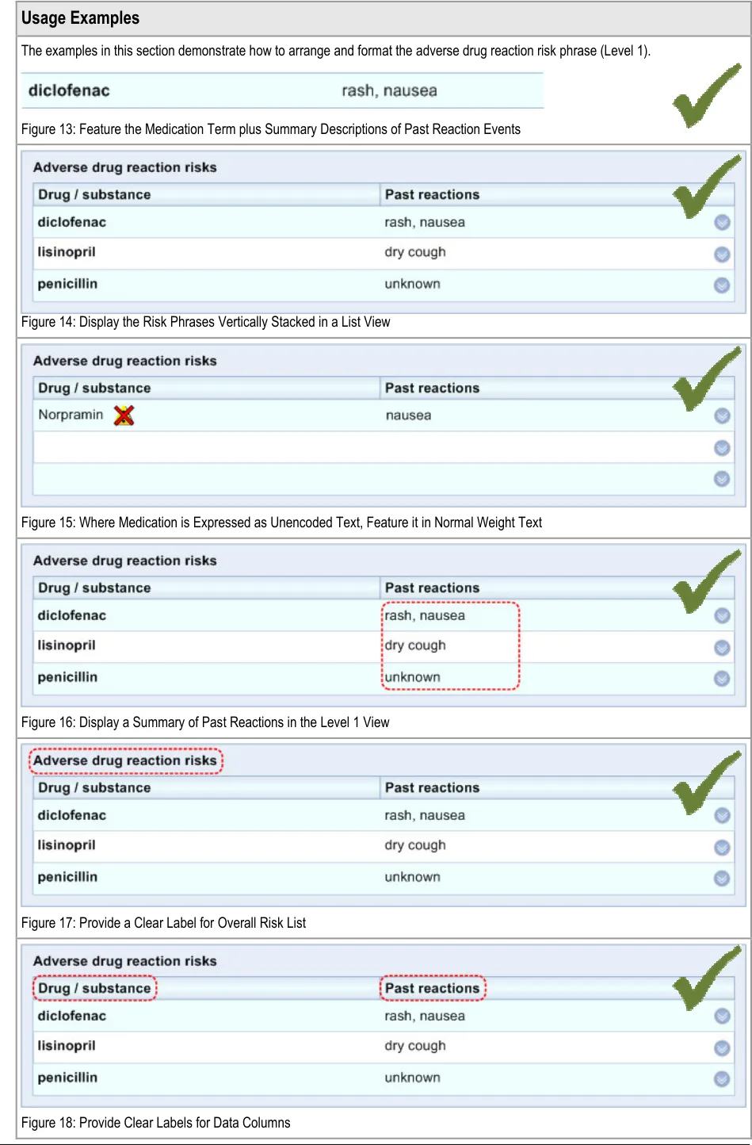The image size is (752, 1145).
Task: Click the red-outlined Adverse drug reaction risks title
Action: click(x=125, y=760)
